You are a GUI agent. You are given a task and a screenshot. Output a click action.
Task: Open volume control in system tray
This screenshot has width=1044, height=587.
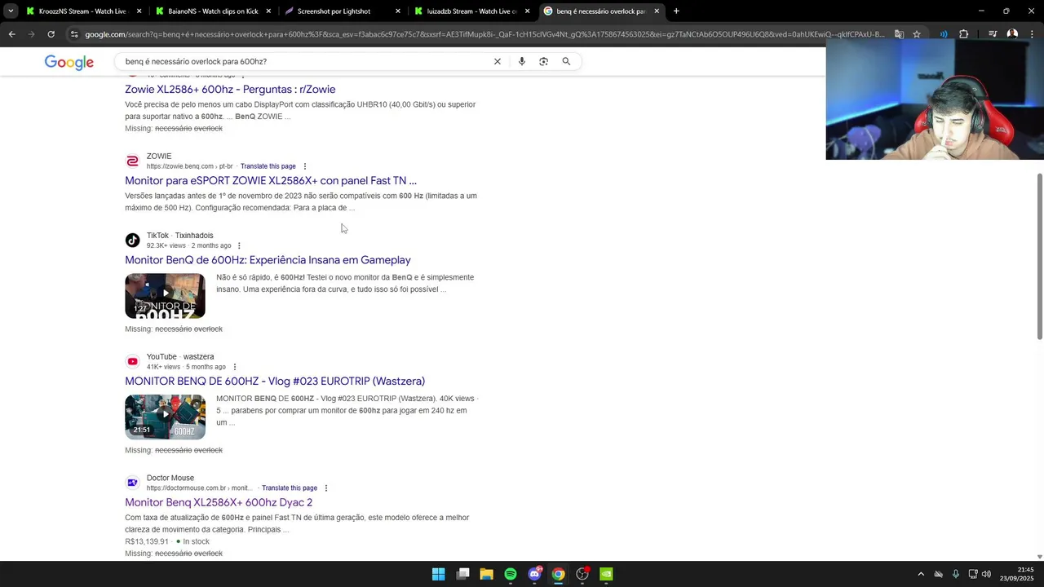(x=987, y=574)
